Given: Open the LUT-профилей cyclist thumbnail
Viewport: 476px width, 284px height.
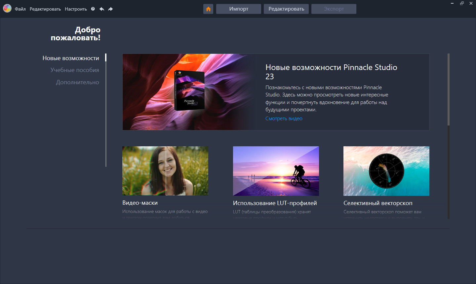Looking at the screenshot, I should coord(276,171).
